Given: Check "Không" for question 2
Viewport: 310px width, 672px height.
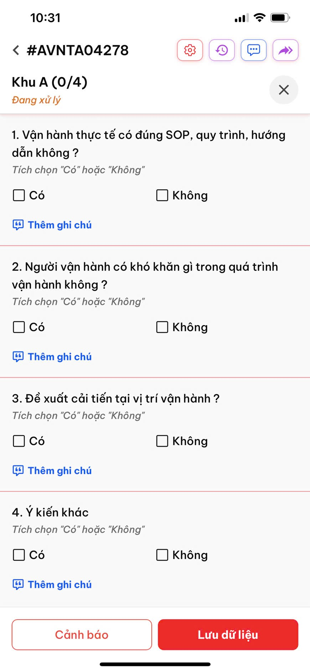Looking at the screenshot, I should [x=162, y=327].
